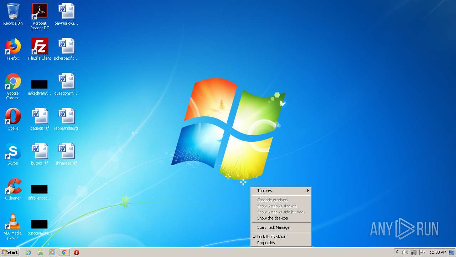Select the outcommuni... file icon

tap(40, 227)
